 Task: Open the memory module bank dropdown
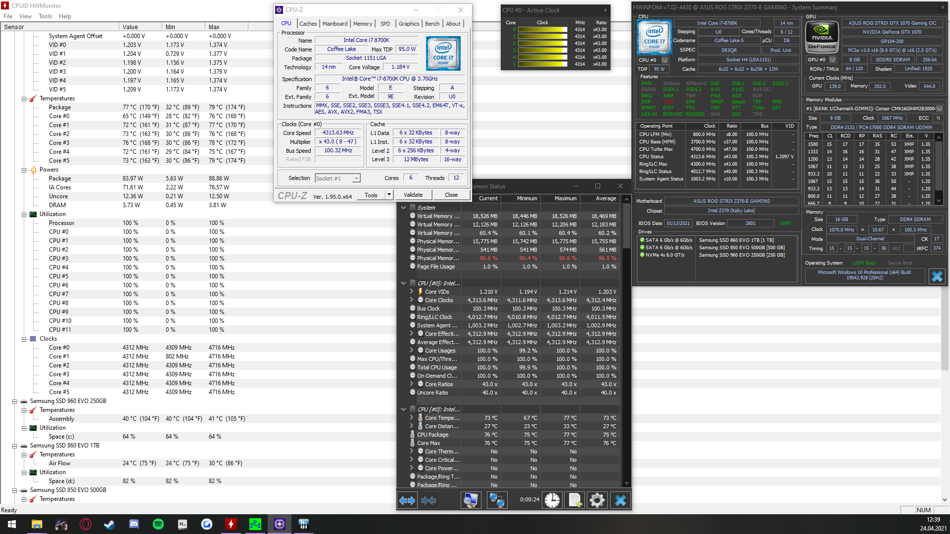coord(939,109)
